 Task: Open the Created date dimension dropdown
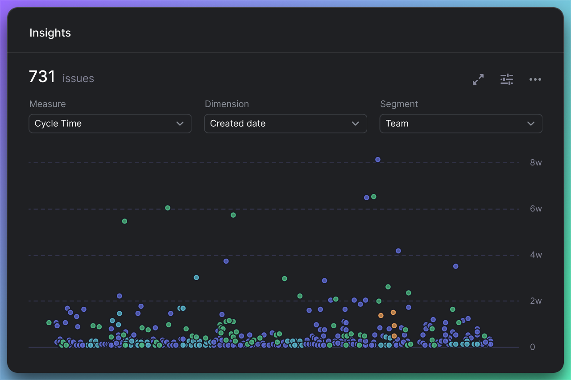click(x=285, y=124)
